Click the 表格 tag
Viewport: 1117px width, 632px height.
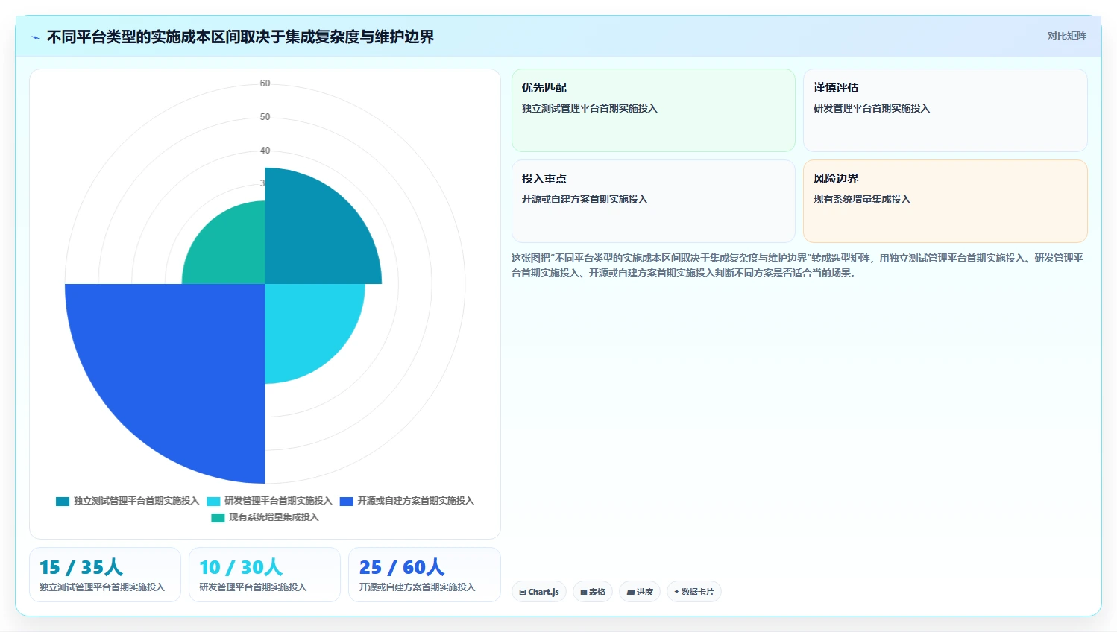(593, 592)
